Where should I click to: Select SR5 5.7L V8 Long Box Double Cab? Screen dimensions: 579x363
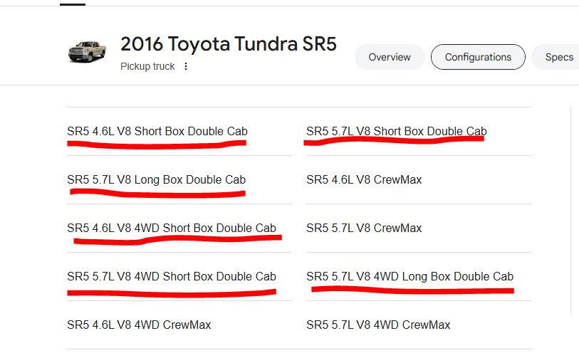click(156, 179)
